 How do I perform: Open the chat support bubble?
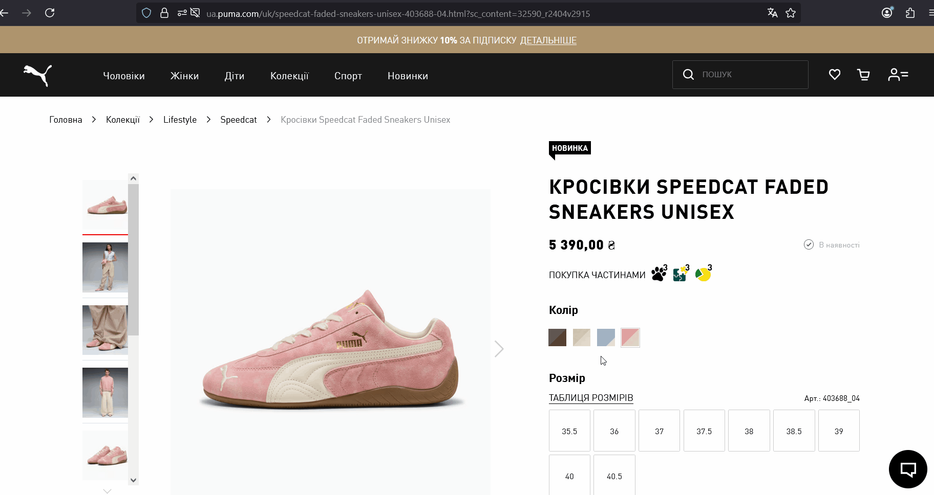[x=907, y=469]
